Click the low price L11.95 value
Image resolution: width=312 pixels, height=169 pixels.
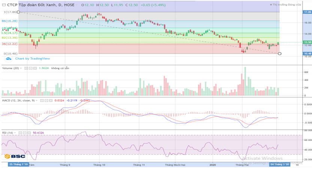[x=117, y=5]
